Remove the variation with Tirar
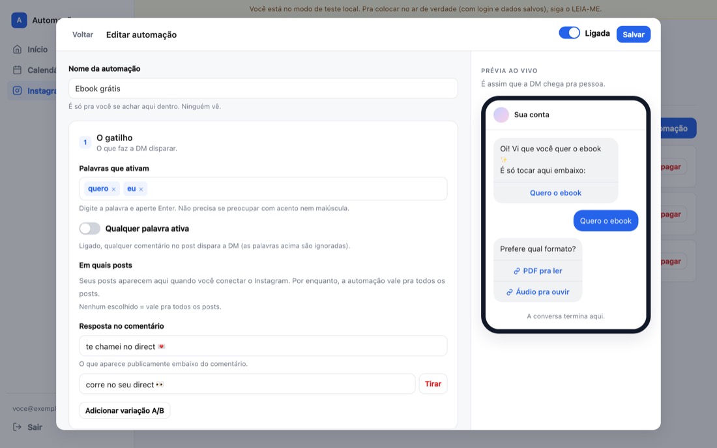 (433, 384)
